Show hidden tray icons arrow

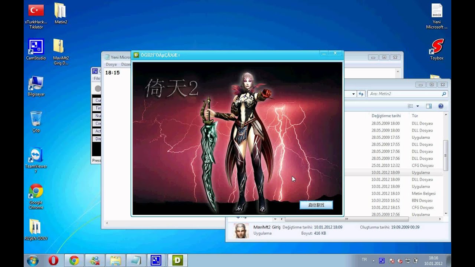[x=373, y=260]
